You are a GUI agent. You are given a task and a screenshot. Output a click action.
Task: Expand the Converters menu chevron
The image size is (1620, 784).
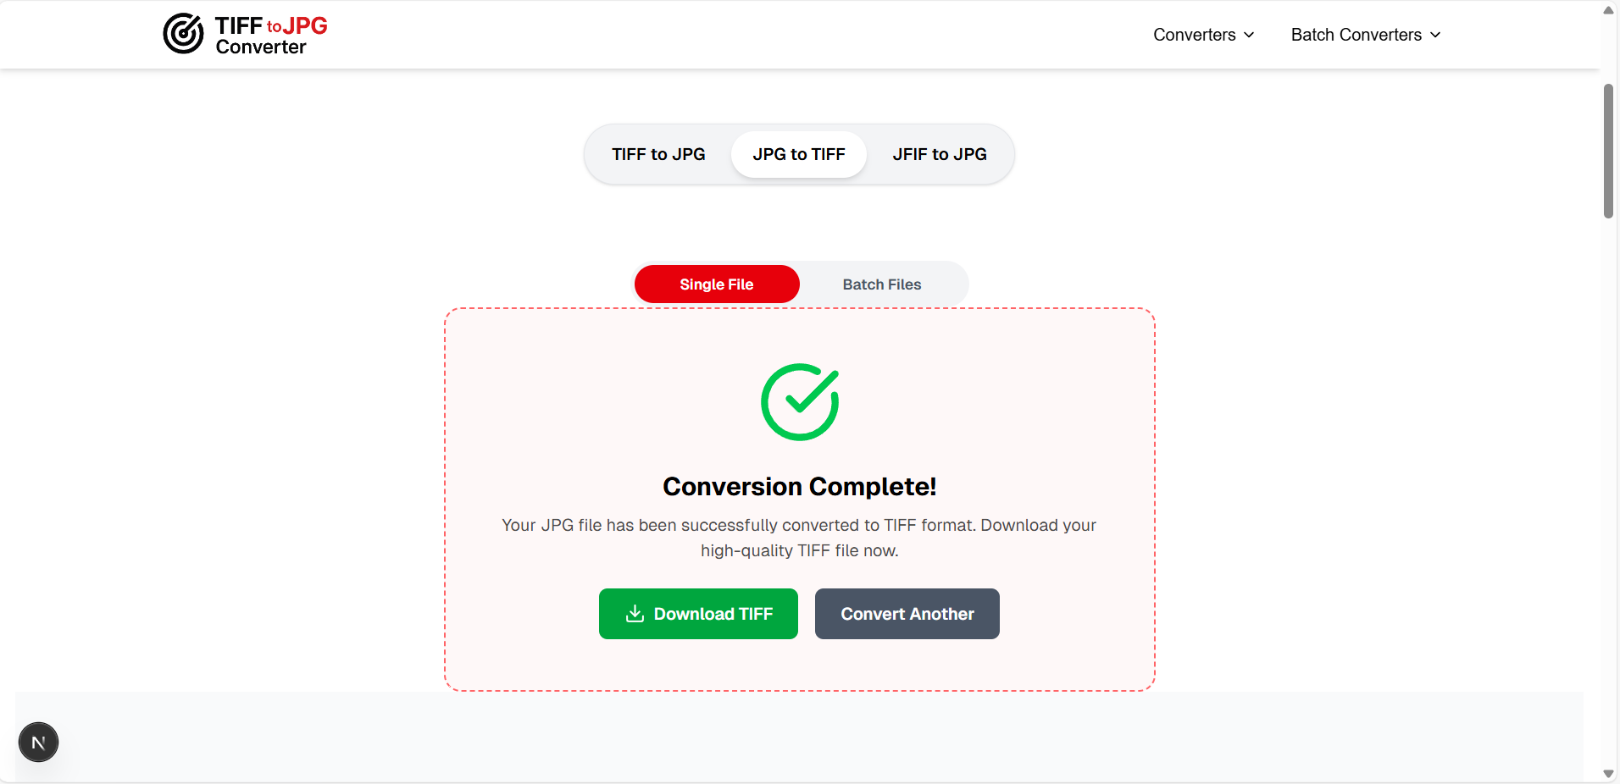[1249, 35]
